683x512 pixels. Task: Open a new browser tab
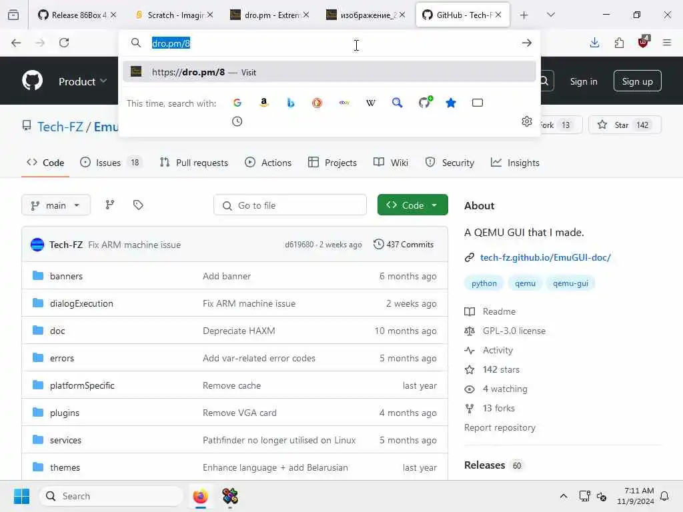pos(524,15)
